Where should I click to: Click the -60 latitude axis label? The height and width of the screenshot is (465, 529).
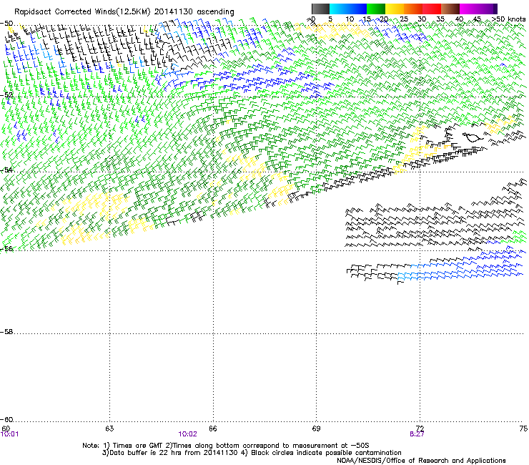(x=6, y=420)
